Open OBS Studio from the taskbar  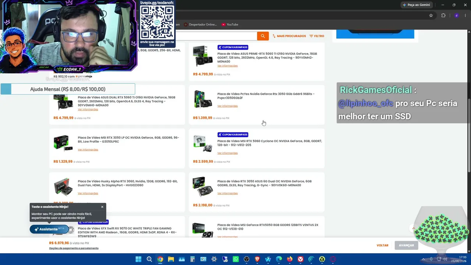pos(247,259)
